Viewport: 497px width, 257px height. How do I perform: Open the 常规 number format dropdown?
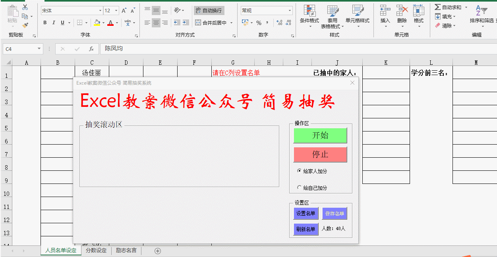click(x=290, y=10)
